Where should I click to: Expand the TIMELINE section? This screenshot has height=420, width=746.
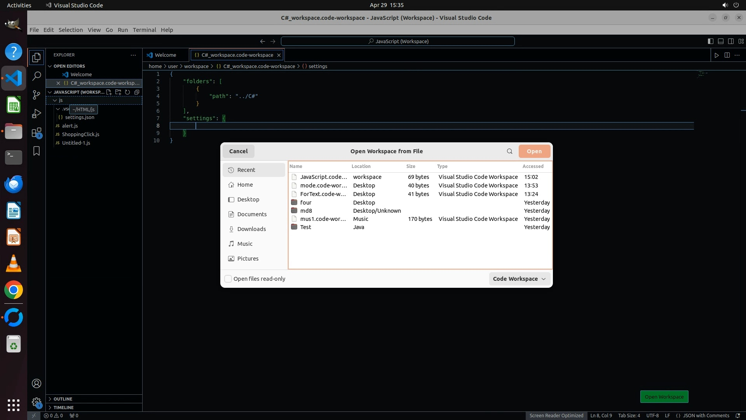pos(63,408)
